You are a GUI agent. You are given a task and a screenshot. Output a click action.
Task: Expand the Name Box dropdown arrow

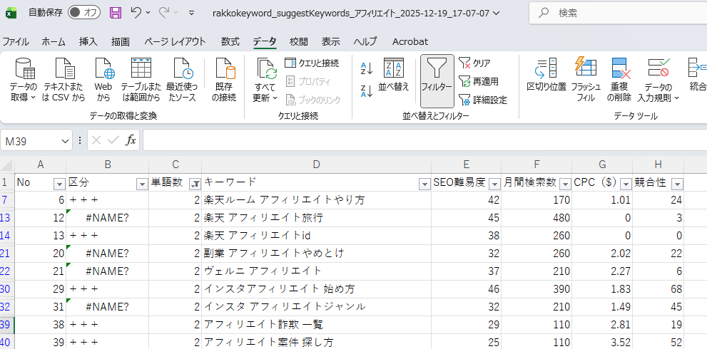tap(66, 141)
